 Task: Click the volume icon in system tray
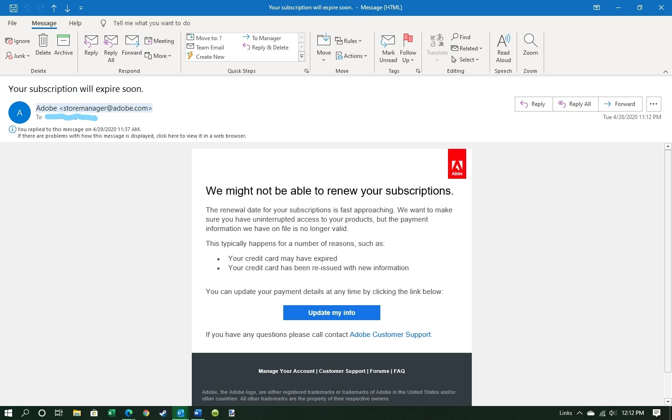tap(613, 413)
